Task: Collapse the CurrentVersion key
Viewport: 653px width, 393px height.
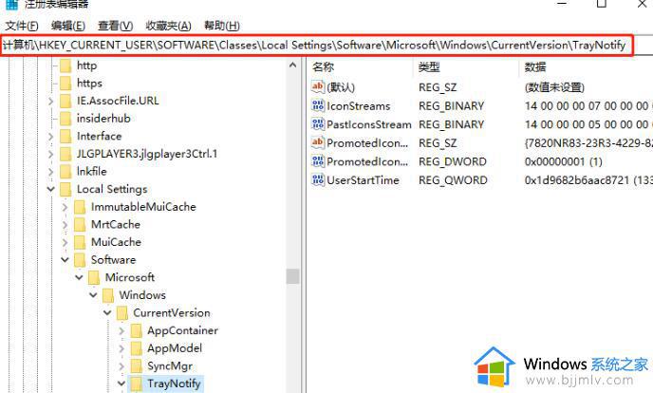Action: click(x=107, y=313)
